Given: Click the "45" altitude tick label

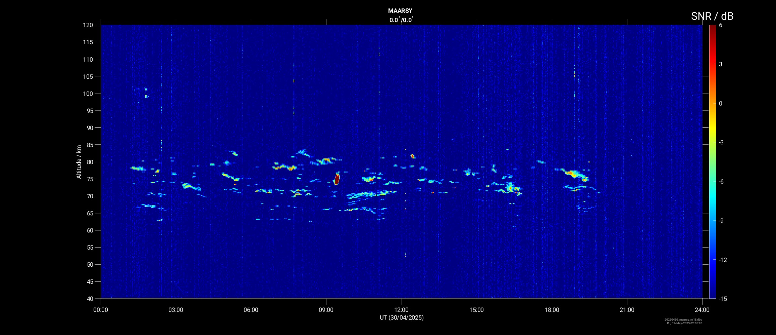Looking at the screenshot, I should point(90,282).
